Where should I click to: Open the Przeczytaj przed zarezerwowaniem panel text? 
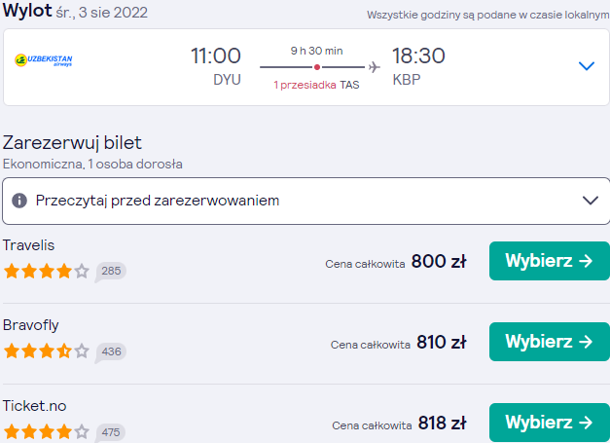(158, 201)
